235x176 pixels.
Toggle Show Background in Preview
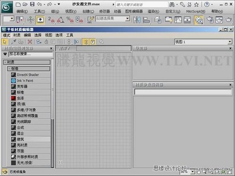click(60, 42)
